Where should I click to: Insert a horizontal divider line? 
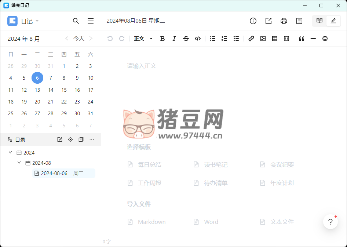pos(313,39)
